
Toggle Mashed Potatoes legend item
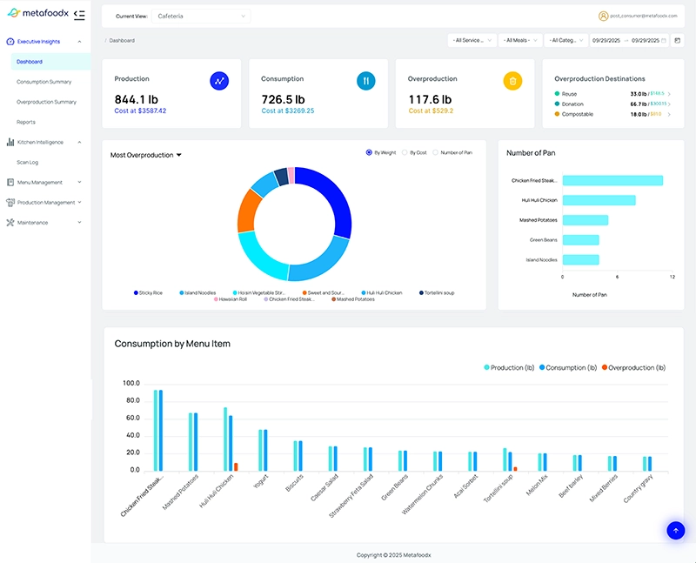pyautogui.click(x=353, y=299)
